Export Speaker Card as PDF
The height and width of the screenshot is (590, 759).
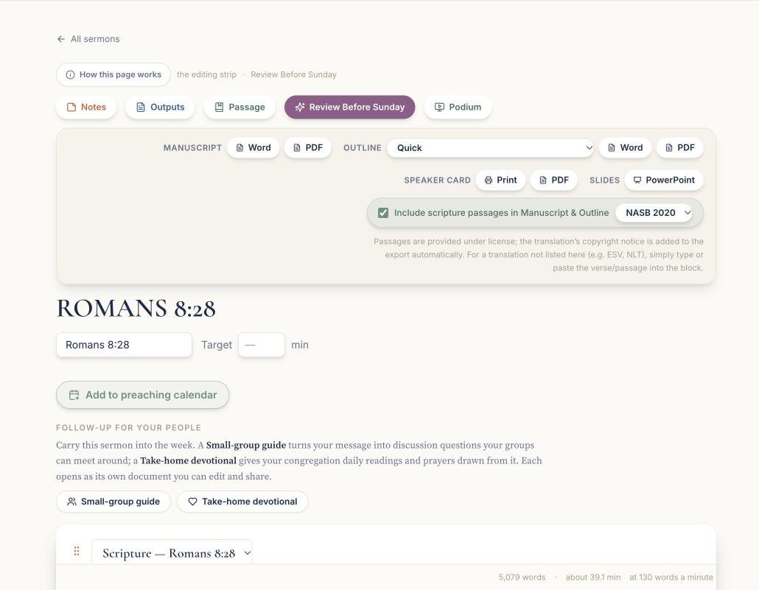coord(553,180)
